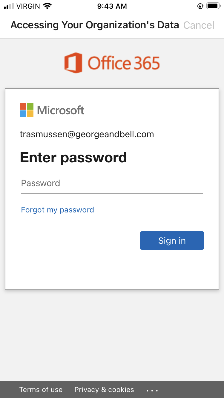This screenshot has width=224, height=398.
Task: Tap the Wi-Fi icon in status bar
Action: pos(47,6)
